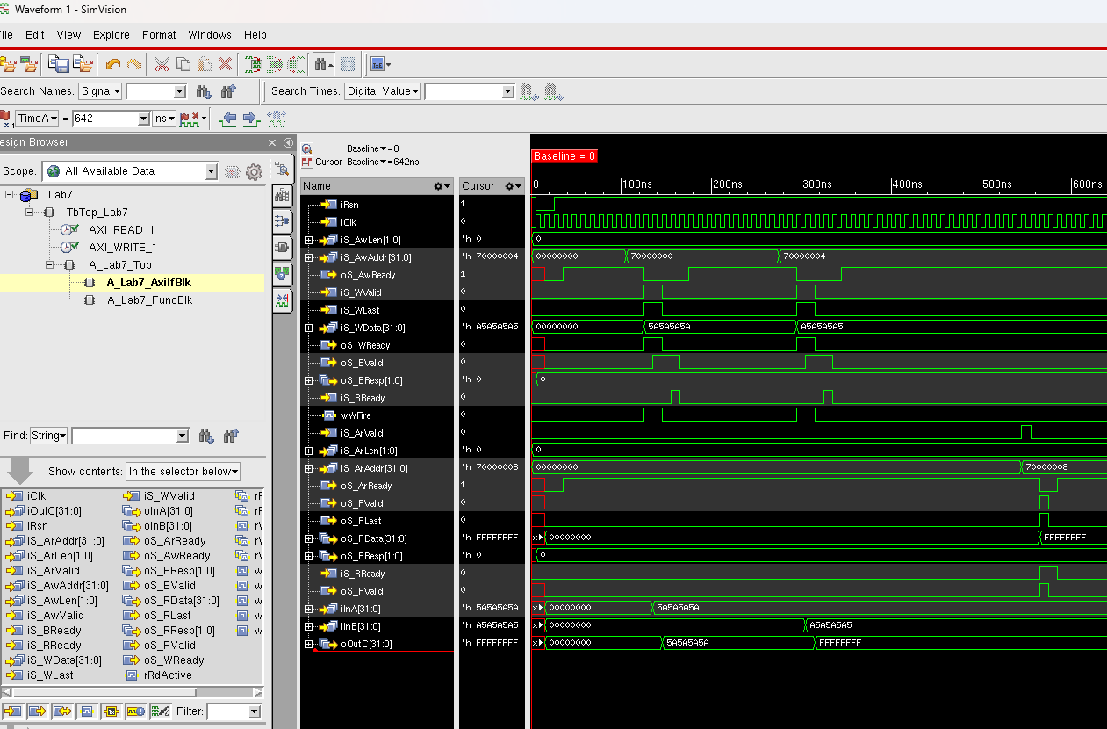This screenshot has width=1107, height=729.
Task: Click the cursor time input showing 642
Action: (104, 119)
